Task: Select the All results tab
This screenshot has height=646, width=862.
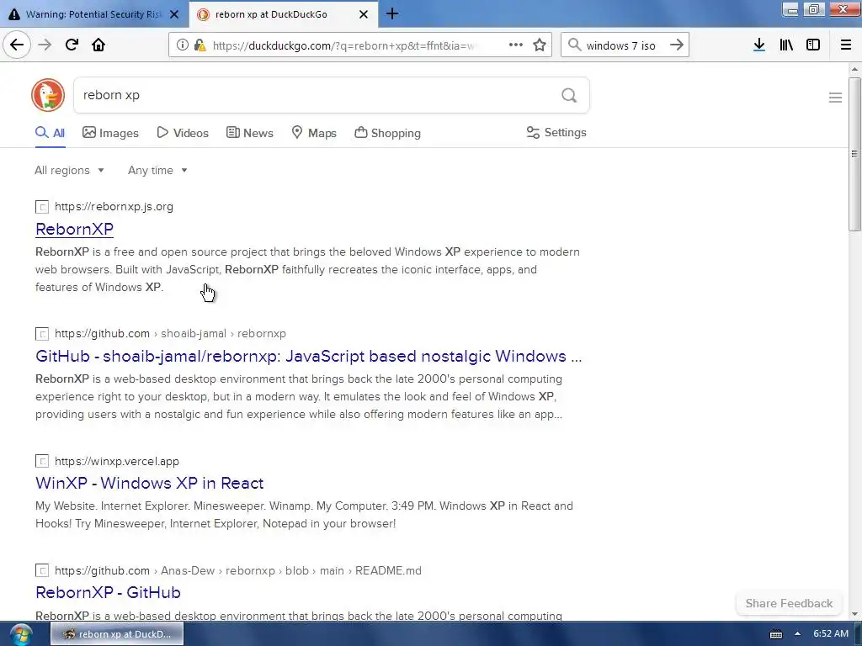Action: coord(50,133)
